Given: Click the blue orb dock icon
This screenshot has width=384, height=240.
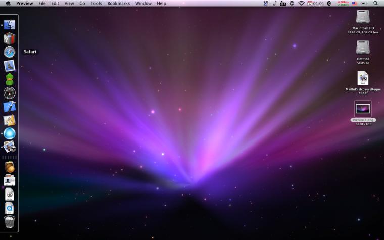Looking at the screenshot, I should pyautogui.click(x=10, y=134).
